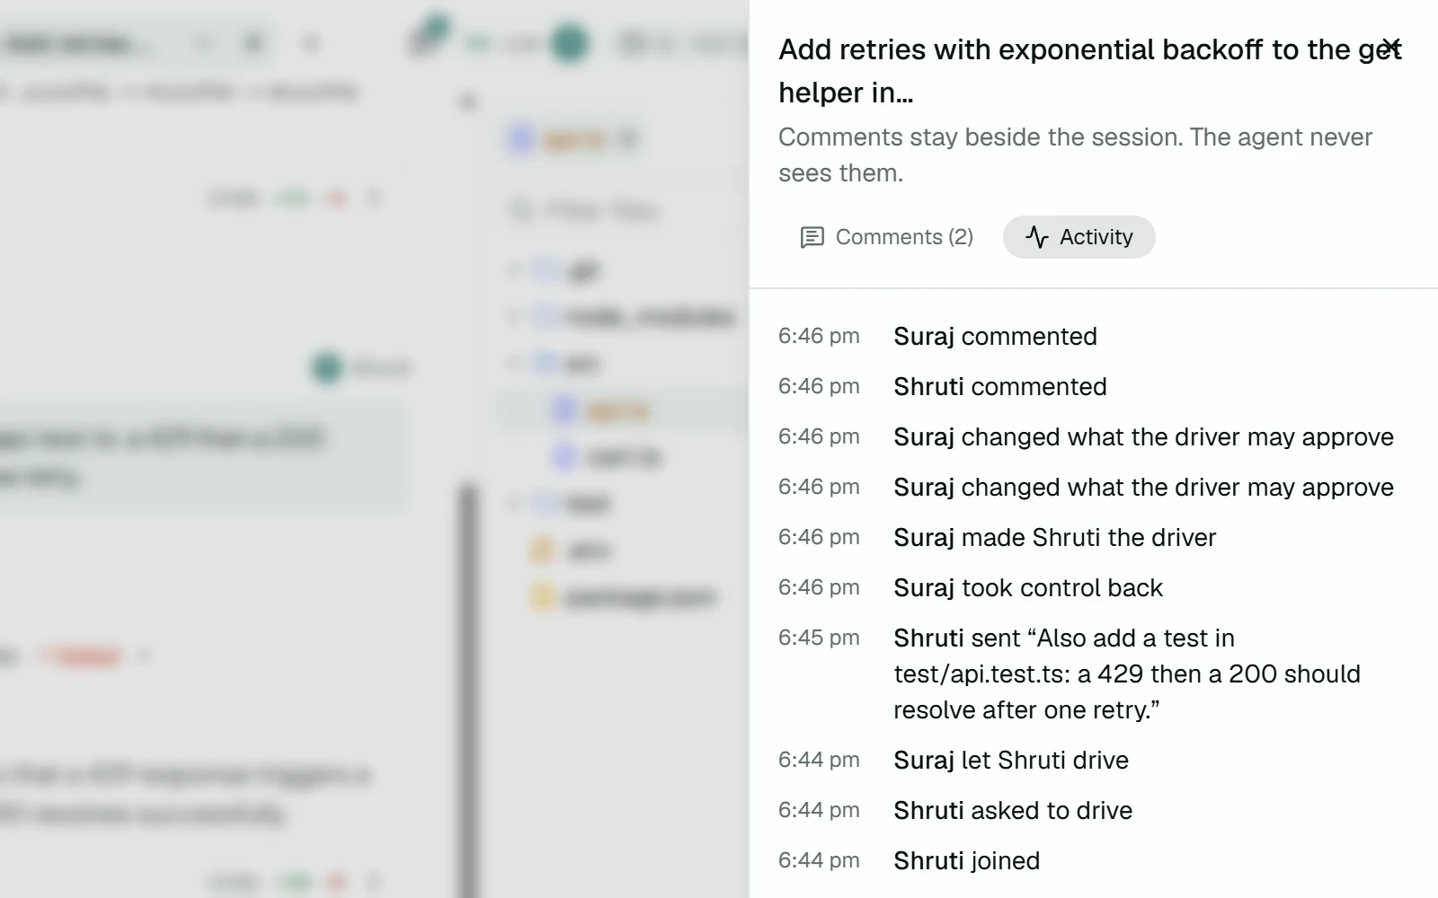Click the 'Comments stay beside the session' description
The height and width of the screenshot is (898, 1438).
point(1075,154)
